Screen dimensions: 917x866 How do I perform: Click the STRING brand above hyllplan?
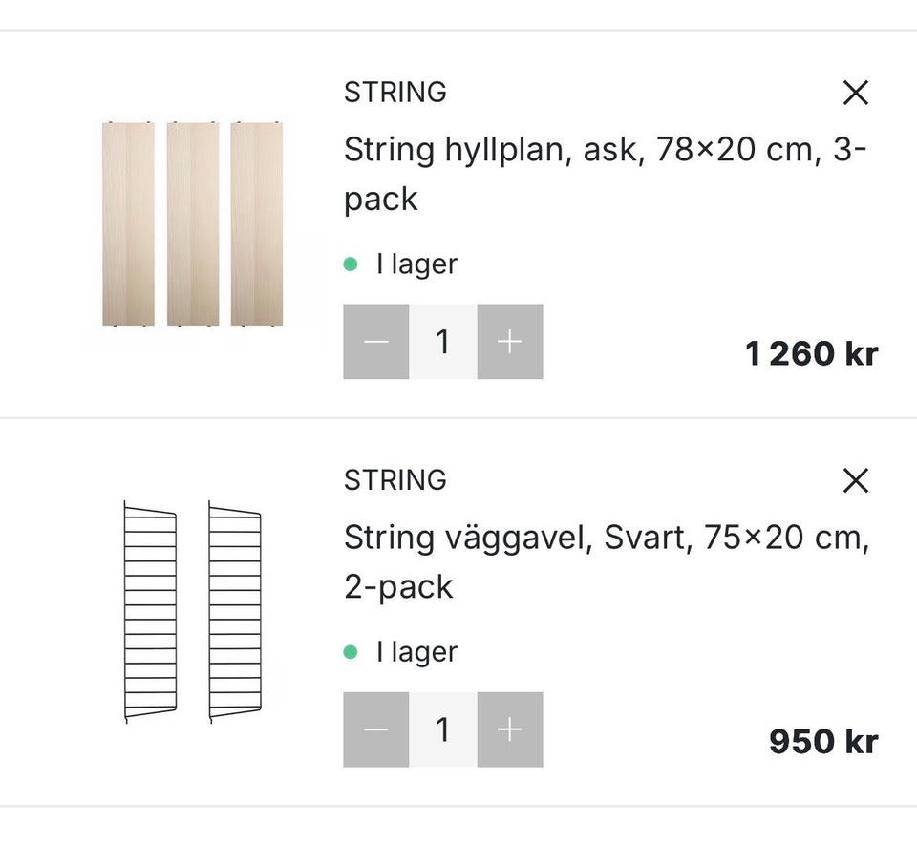coord(395,93)
